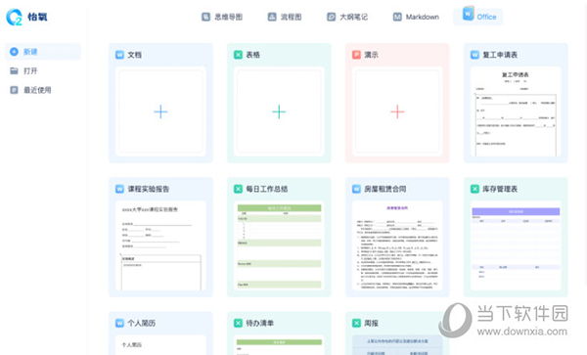The height and width of the screenshot is (355, 587).
Task: Select the 待办清单 template card
Action: tap(279, 333)
